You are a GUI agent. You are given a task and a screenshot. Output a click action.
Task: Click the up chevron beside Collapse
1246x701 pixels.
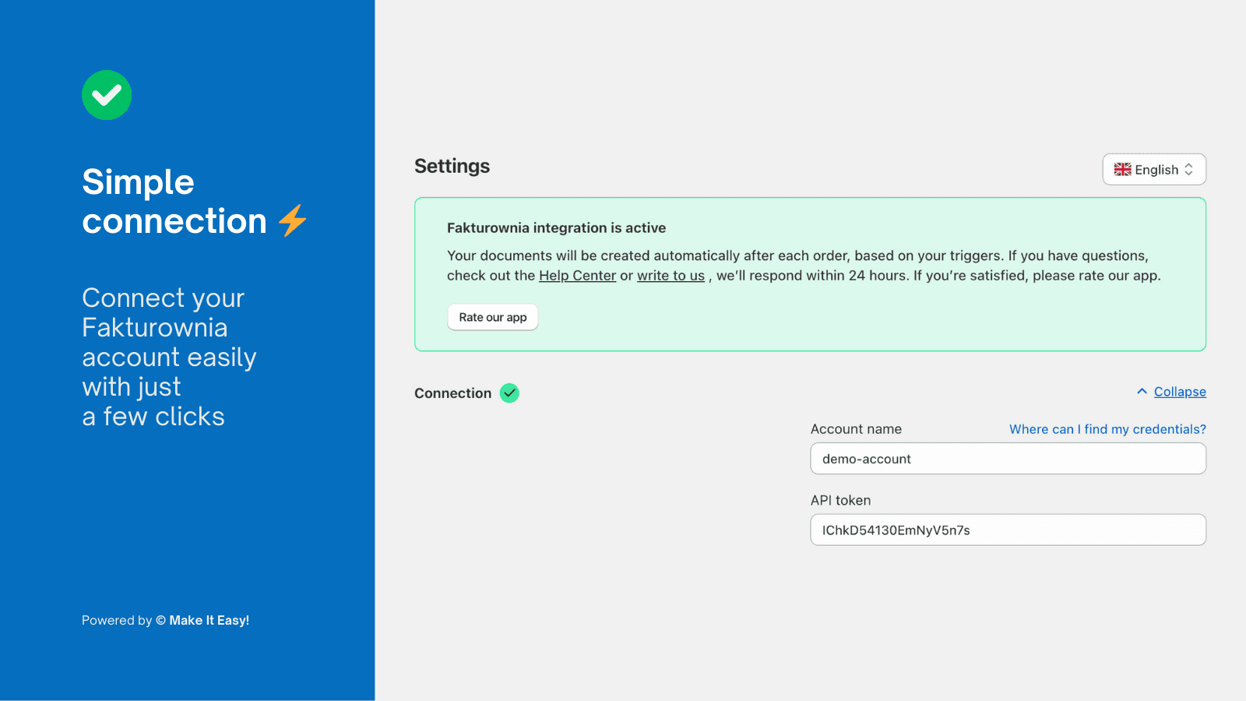(1142, 392)
